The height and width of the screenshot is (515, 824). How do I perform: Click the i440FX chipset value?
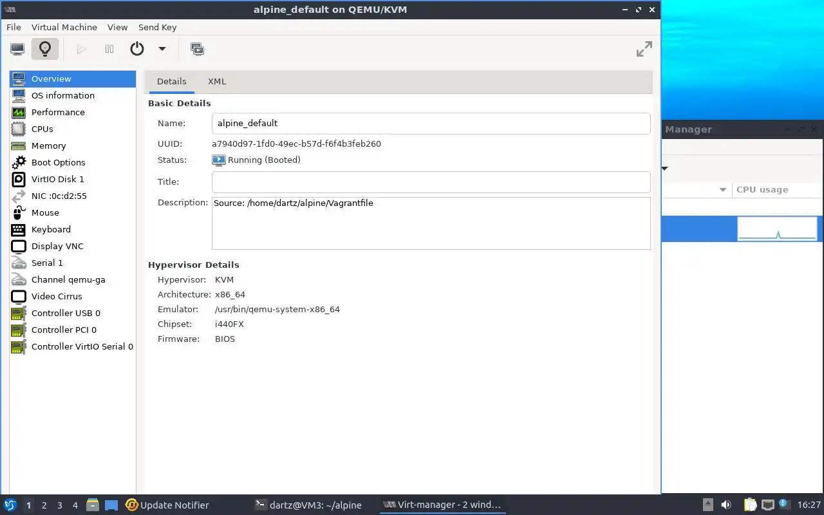pos(229,324)
